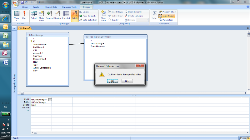Click Insert Columns in Query Setup
The width and height of the screenshot is (250, 140).
(x=133, y=12)
